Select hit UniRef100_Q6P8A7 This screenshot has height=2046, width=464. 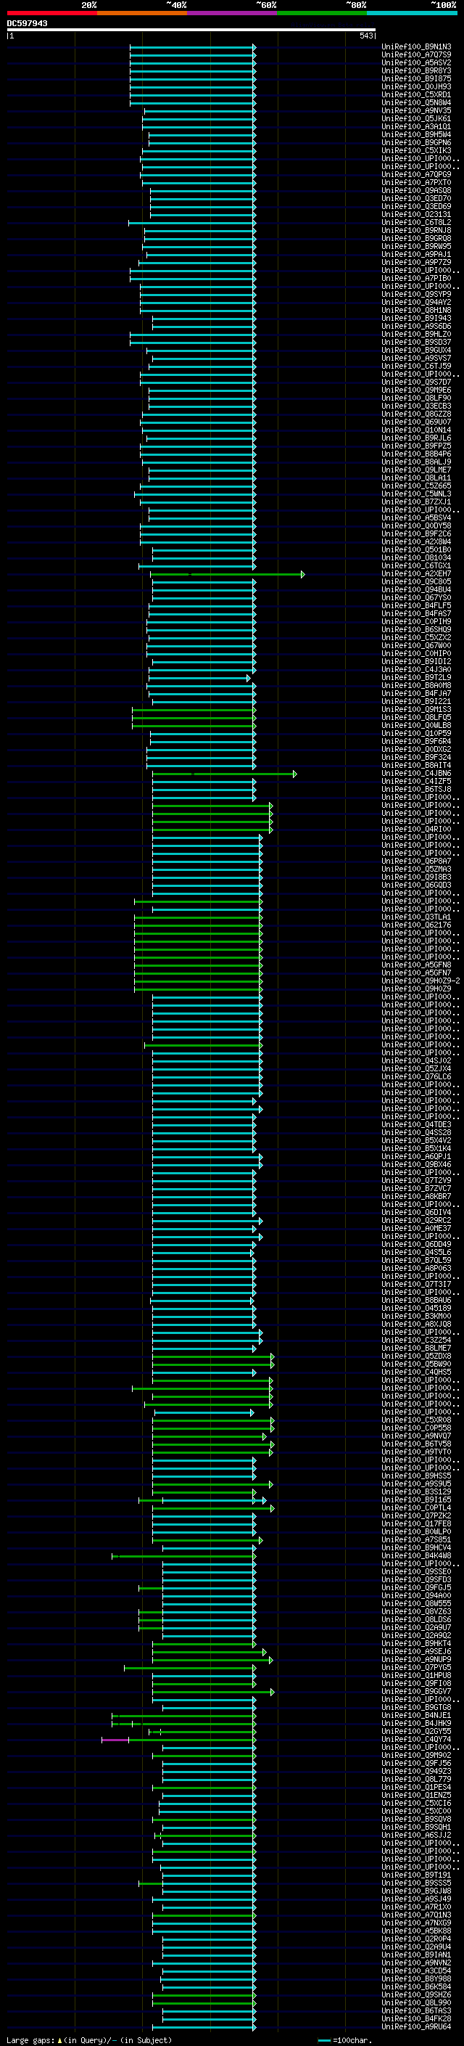pyautogui.click(x=416, y=861)
